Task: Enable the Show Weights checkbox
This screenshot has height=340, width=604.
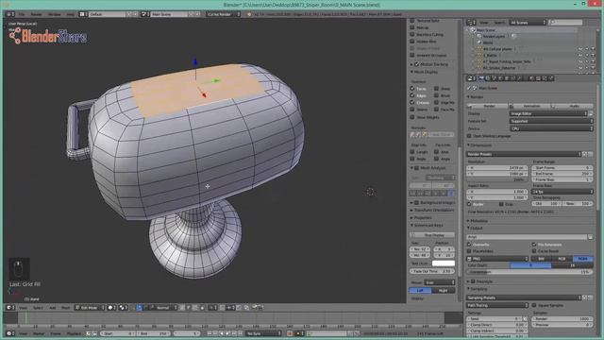Action: click(x=412, y=117)
